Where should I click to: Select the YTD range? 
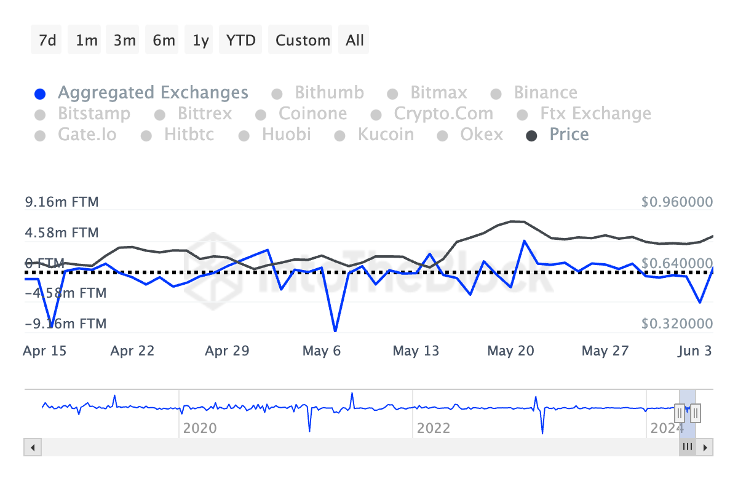(x=240, y=41)
